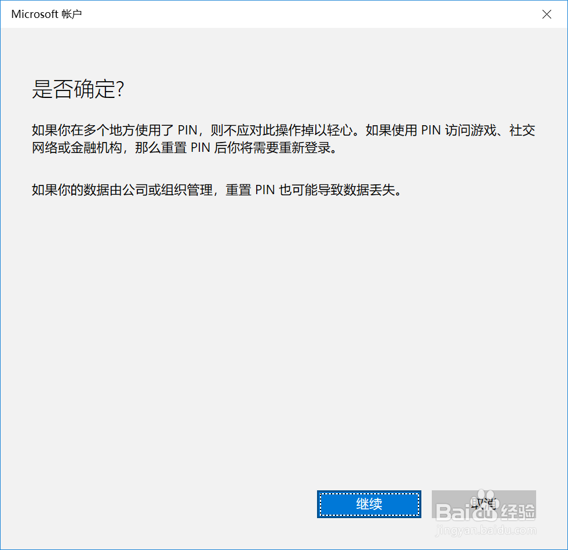Viewport: 568px width, 550px height.
Task: Click the line starting 如果你在多个地方使用了 PIN
Action: (x=283, y=130)
